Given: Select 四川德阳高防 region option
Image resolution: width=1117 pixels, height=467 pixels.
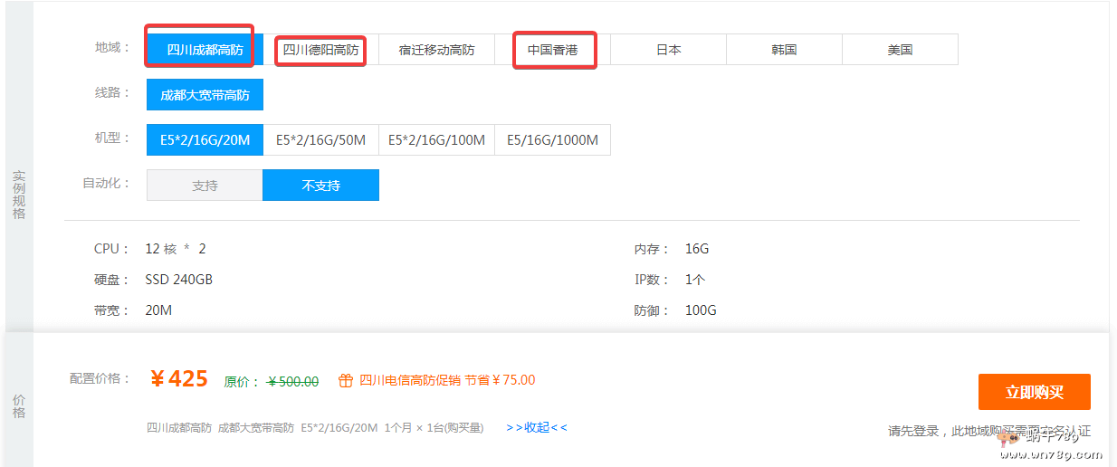Looking at the screenshot, I should click(x=320, y=50).
